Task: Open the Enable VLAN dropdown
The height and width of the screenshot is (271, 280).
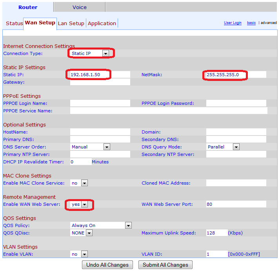Action: (79, 254)
